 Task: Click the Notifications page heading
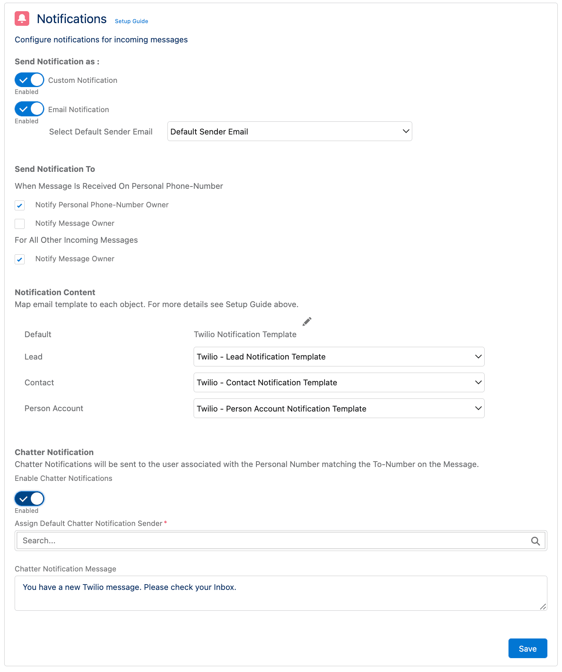click(72, 19)
